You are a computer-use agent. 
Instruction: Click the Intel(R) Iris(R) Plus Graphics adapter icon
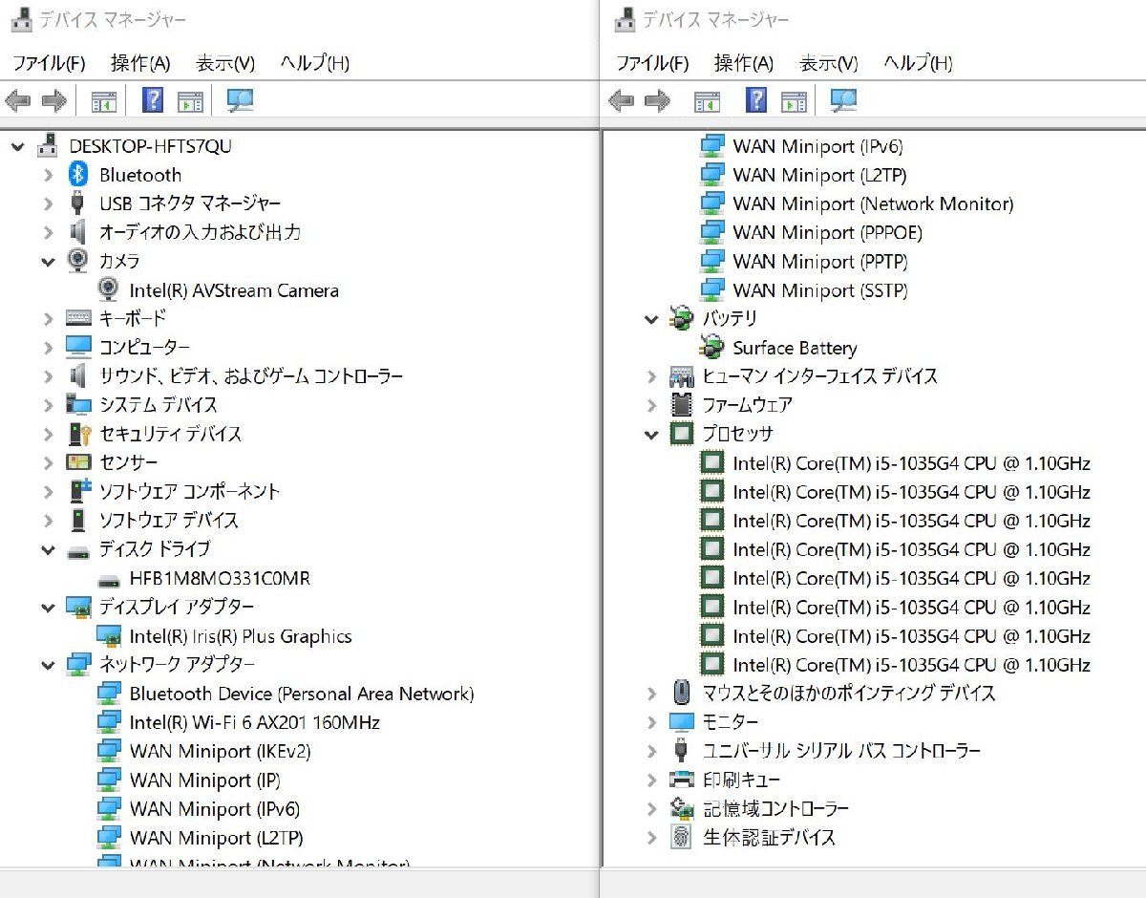[109, 635]
